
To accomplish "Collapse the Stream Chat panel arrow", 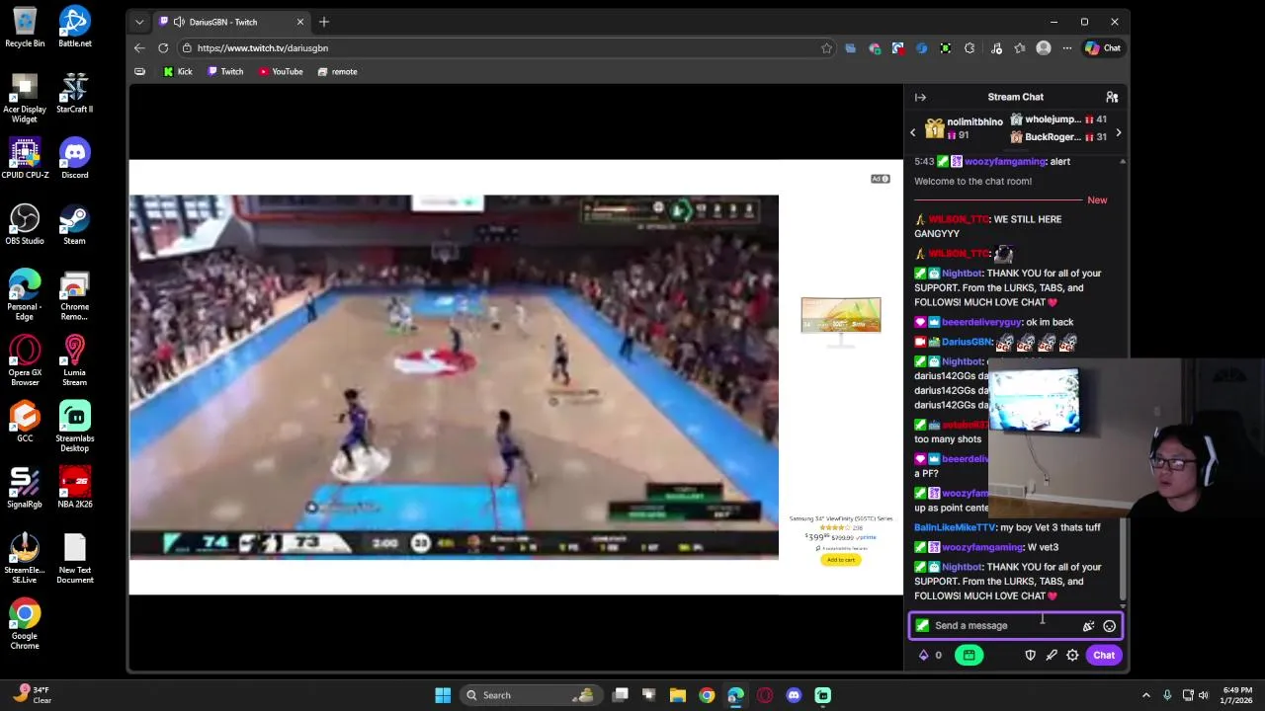I will (920, 97).
